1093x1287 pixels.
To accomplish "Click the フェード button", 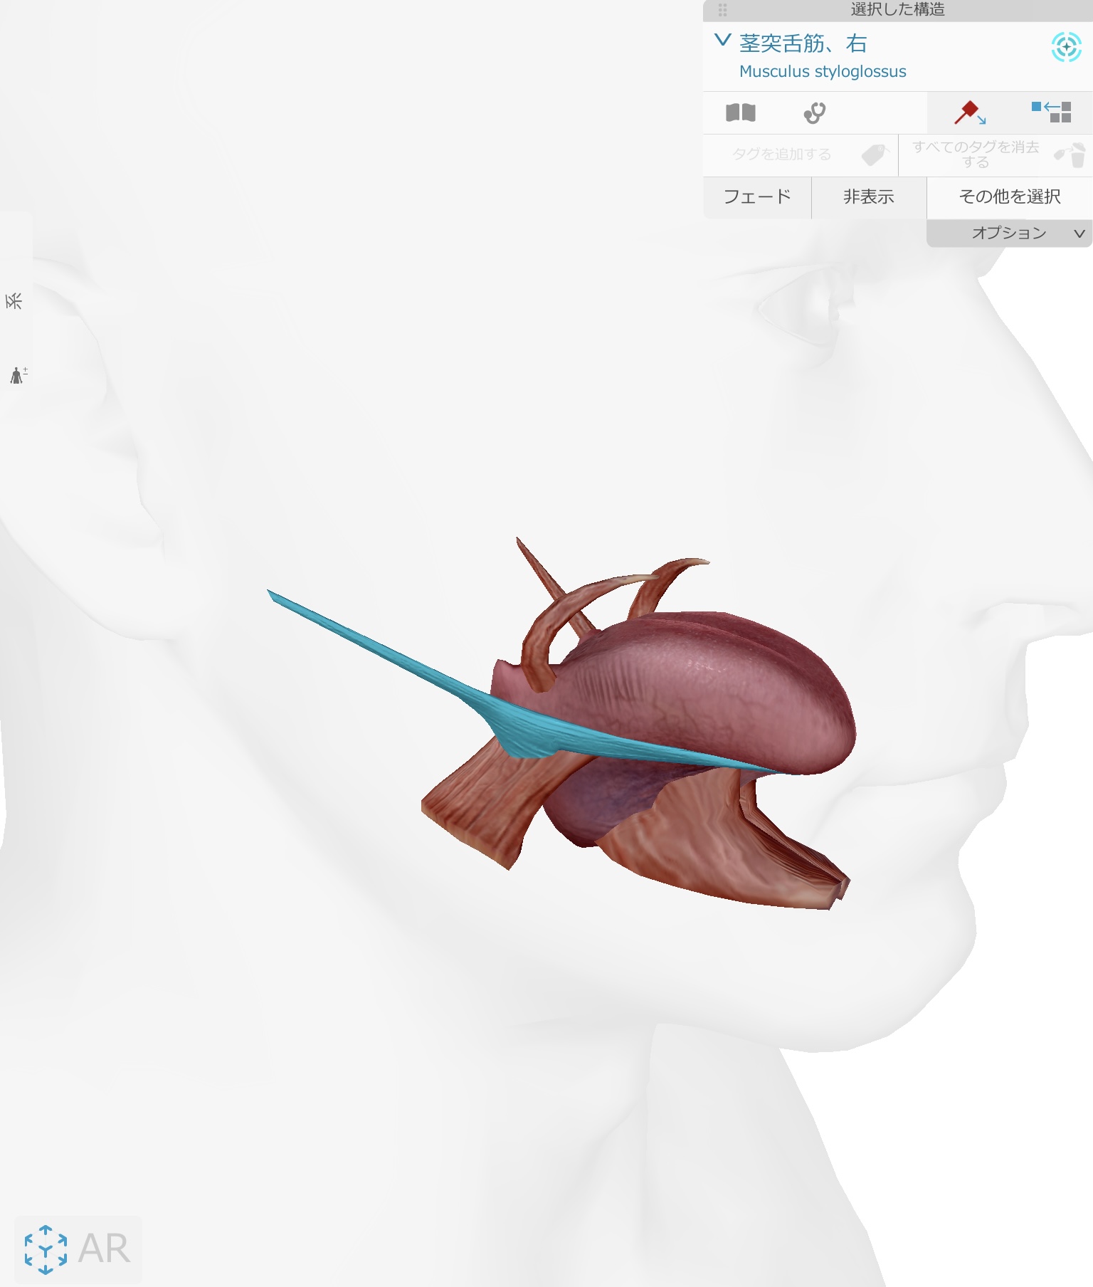I will tap(757, 197).
